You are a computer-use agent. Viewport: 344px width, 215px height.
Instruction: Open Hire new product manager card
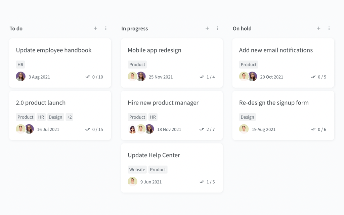(163, 103)
